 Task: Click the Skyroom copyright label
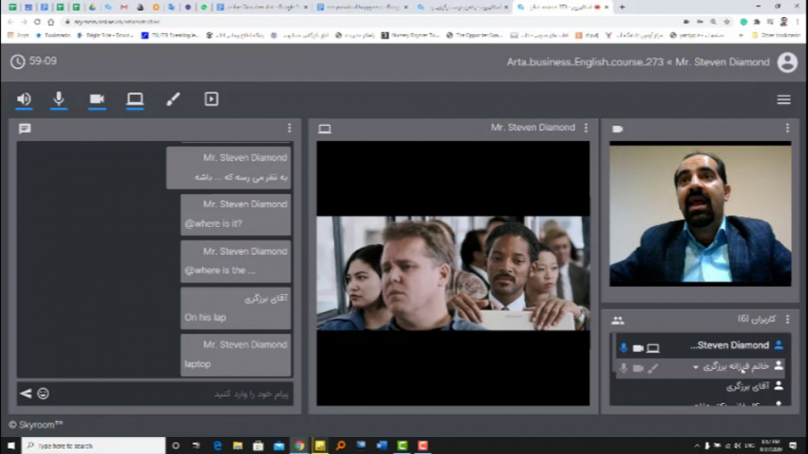click(36, 424)
